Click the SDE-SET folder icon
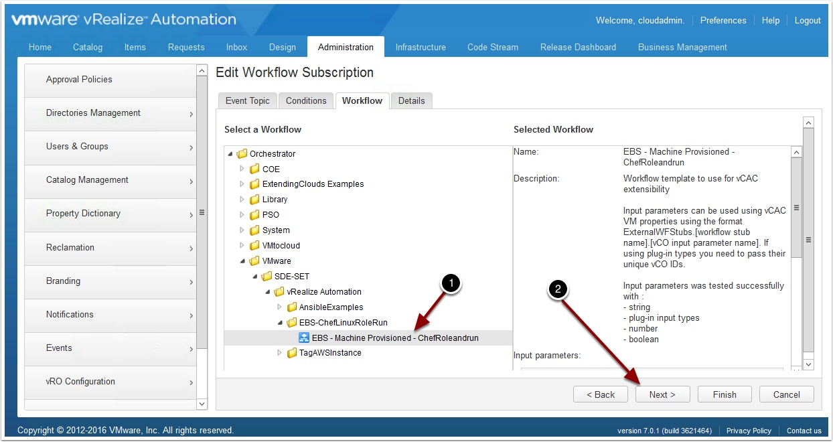The image size is (833, 442). pyautogui.click(x=267, y=277)
